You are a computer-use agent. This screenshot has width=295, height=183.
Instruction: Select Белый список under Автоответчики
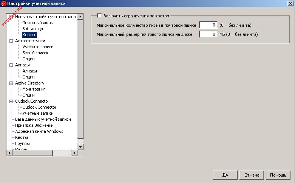pos(35,53)
